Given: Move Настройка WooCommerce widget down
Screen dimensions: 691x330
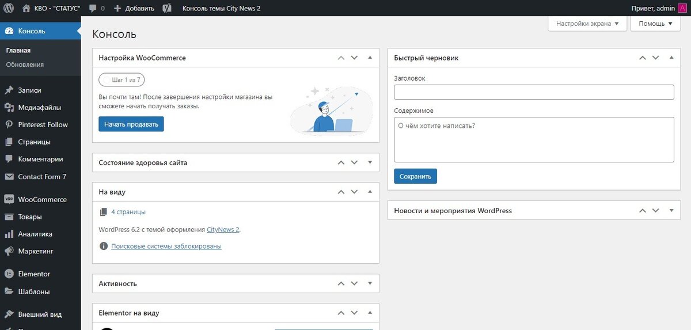Looking at the screenshot, I should point(355,58).
